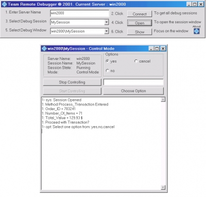Maximize the Team Remote Debugger window
Viewport: 206px width, 197px height.
pyautogui.click(x=195, y=4)
